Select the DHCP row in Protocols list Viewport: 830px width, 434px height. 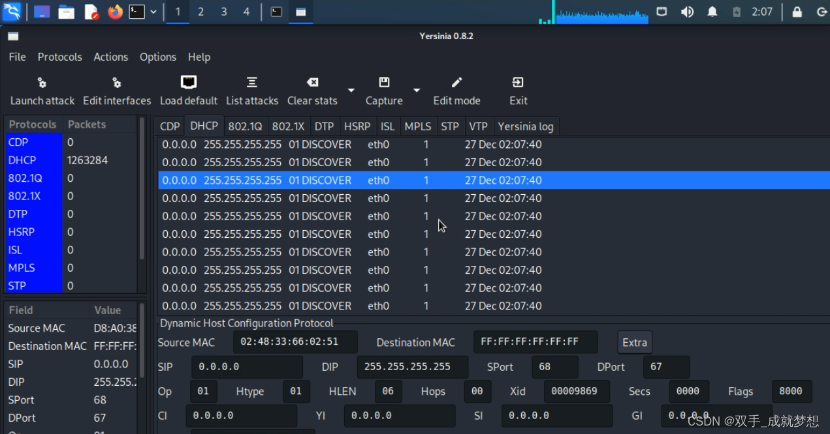(72, 160)
